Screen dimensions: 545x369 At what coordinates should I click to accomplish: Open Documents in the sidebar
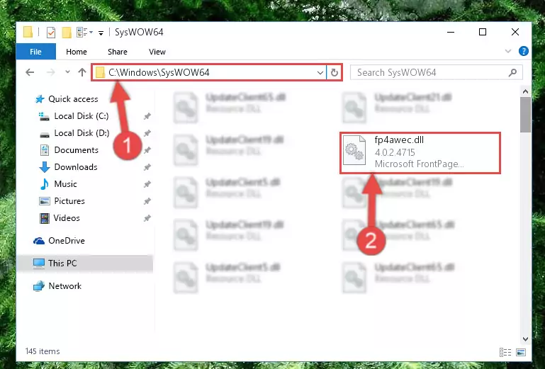[69, 150]
